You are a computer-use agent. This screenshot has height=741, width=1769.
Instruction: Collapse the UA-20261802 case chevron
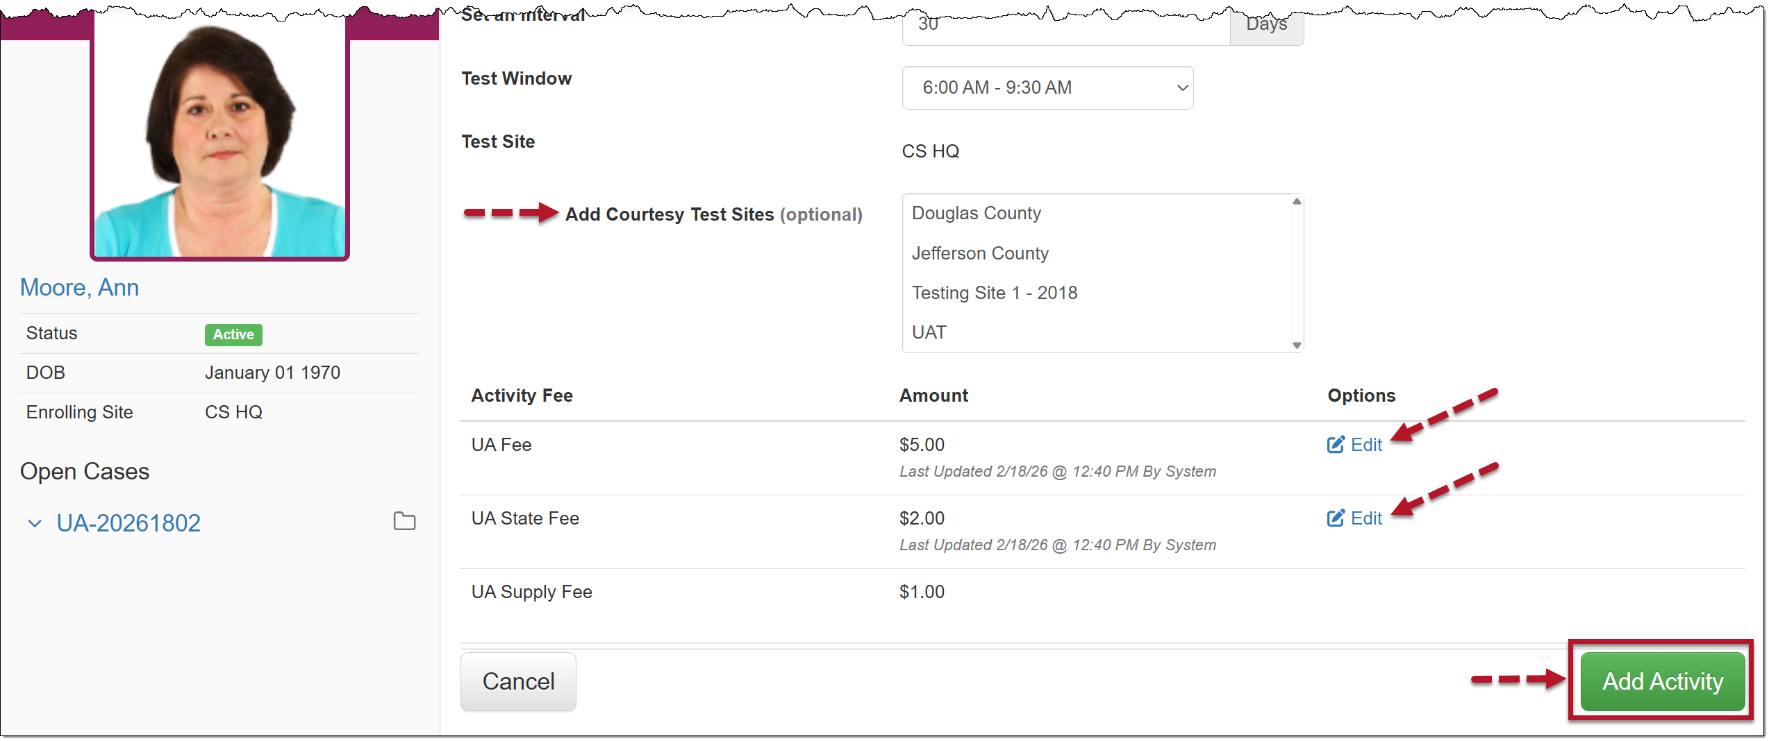point(35,523)
